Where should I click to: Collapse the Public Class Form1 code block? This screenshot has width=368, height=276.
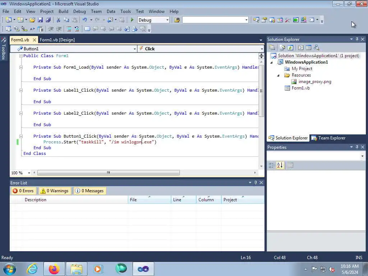21,56
